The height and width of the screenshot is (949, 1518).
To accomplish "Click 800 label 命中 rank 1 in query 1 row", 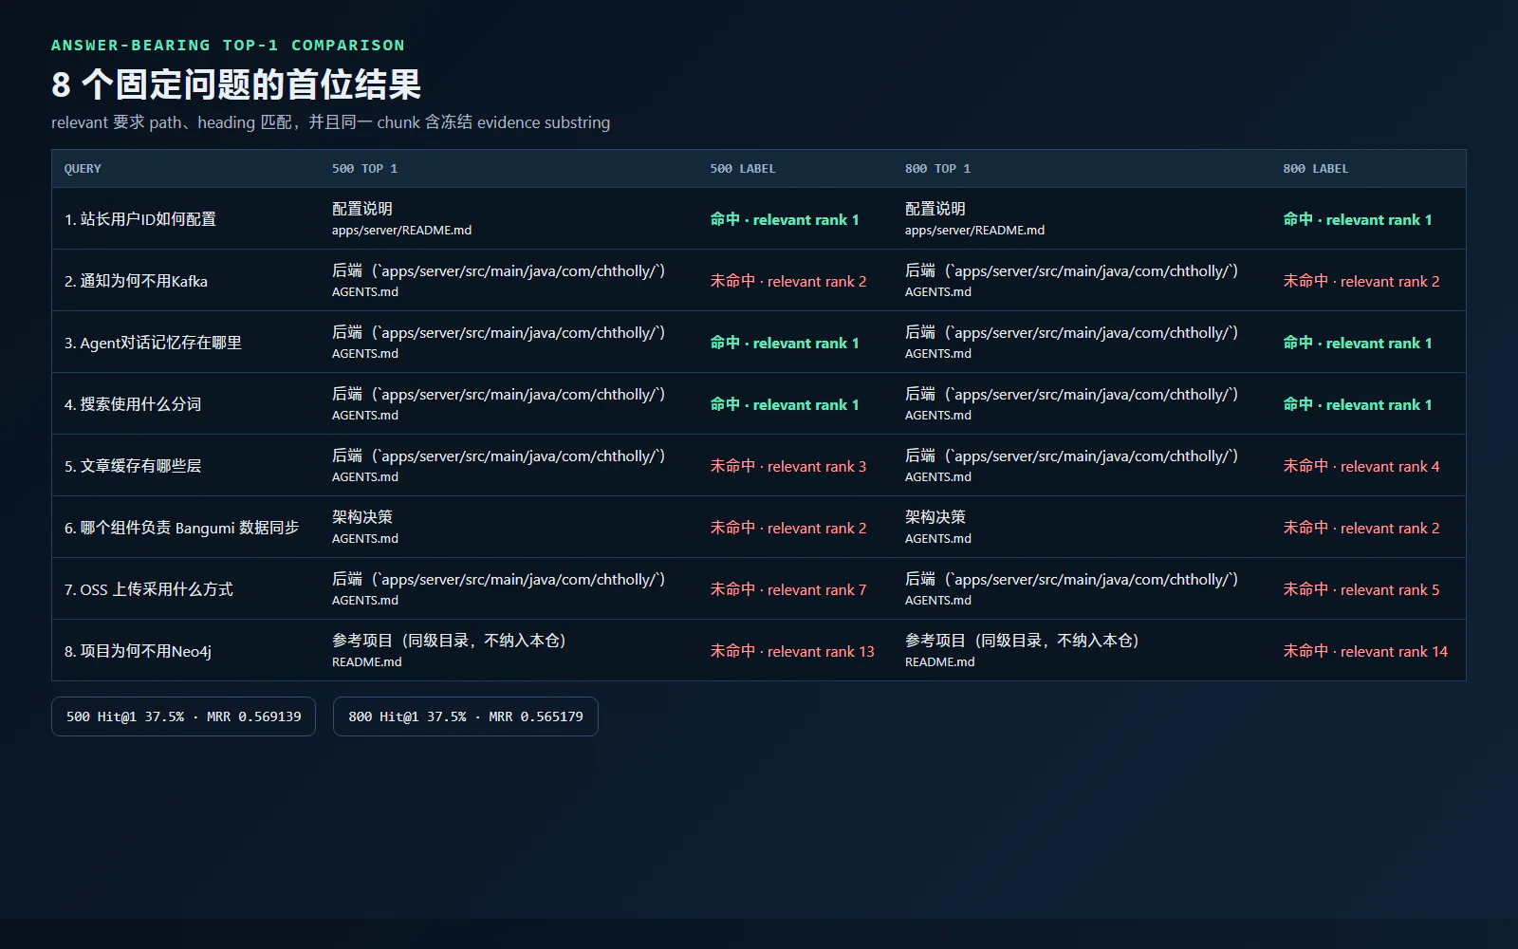I will click(1358, 219).
